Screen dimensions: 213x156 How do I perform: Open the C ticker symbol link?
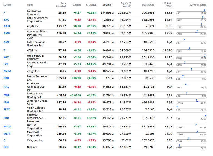4,140
